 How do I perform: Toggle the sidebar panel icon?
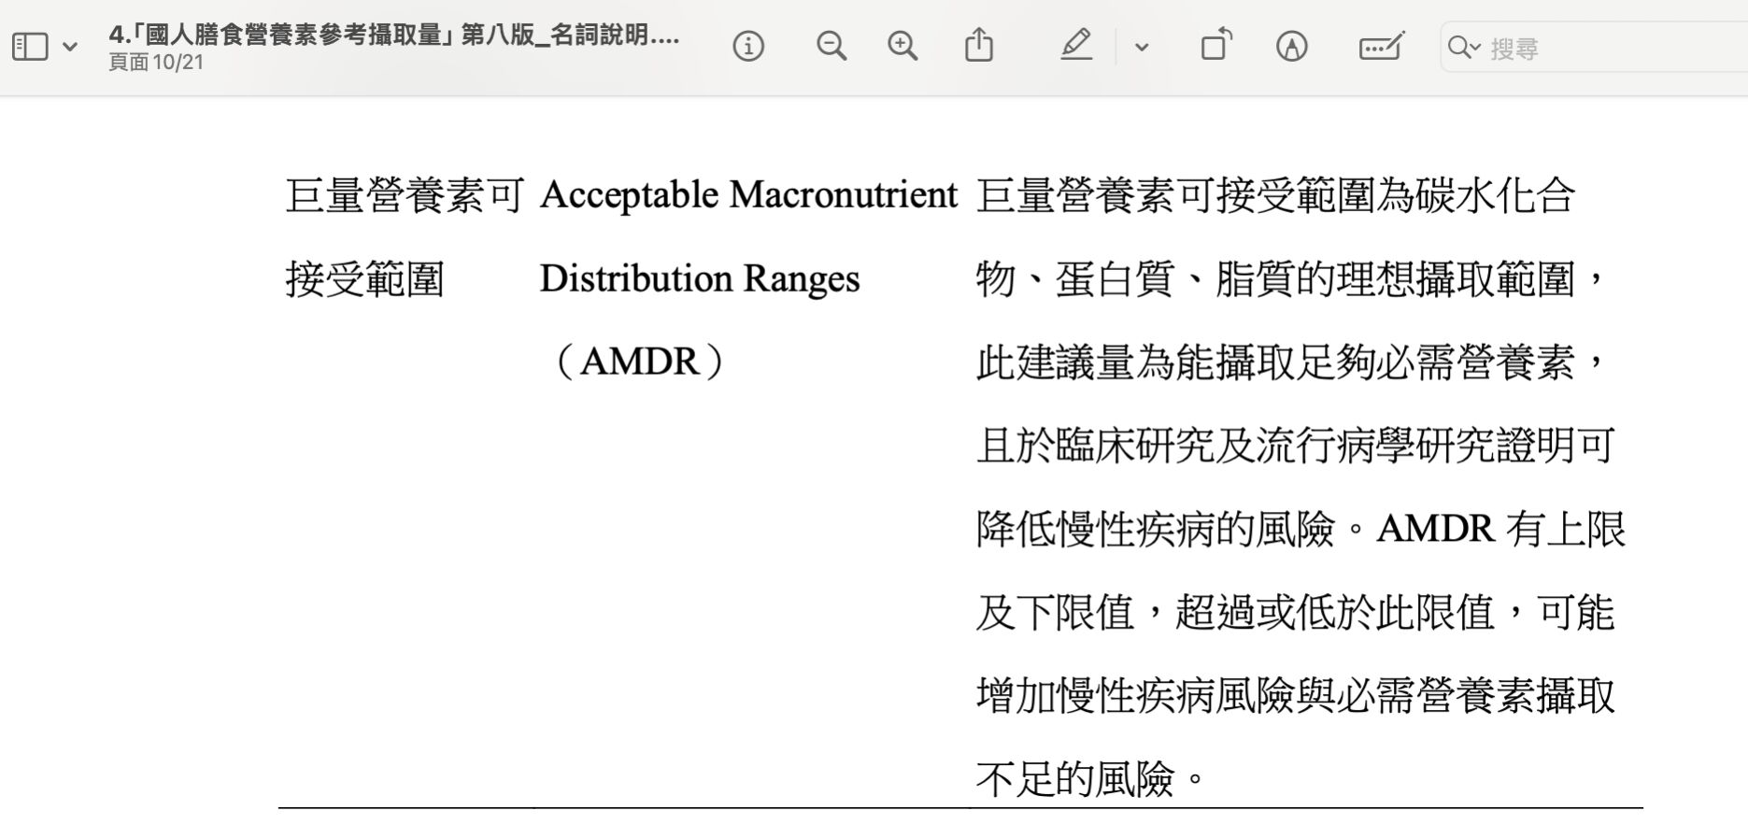pyautogui.click(x=30, y=47)
